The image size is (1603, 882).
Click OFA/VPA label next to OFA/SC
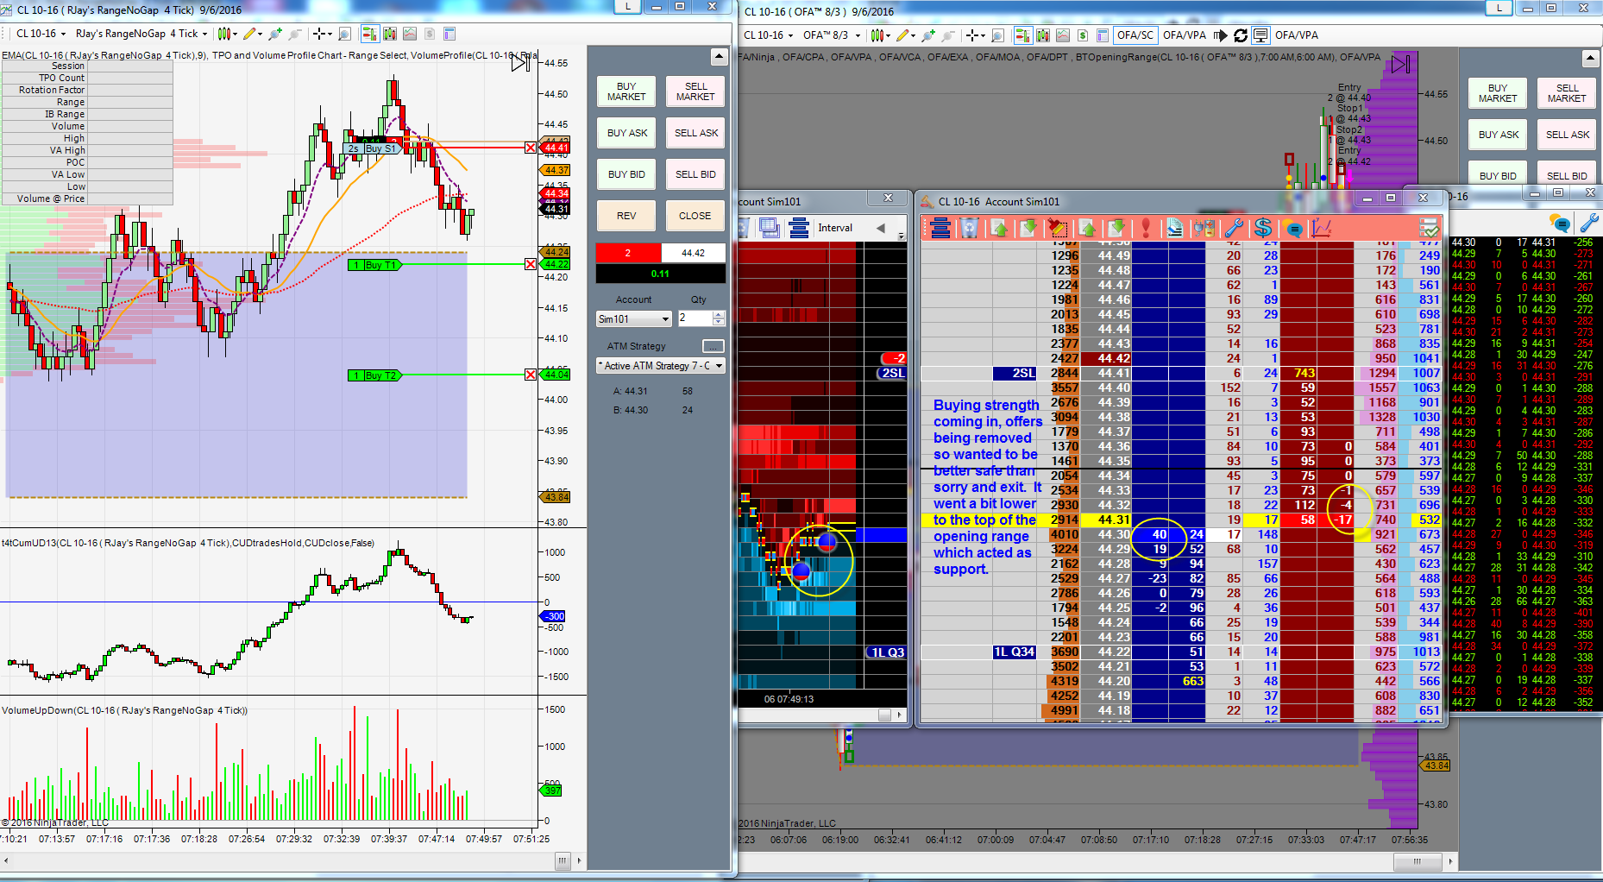[1185, 35]
